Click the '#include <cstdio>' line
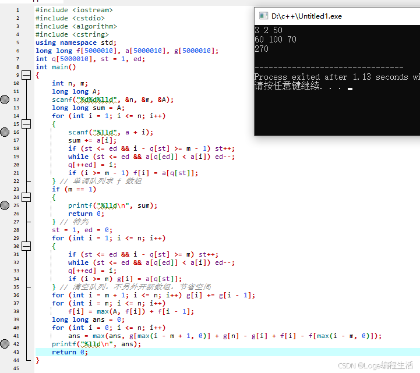Image resolution: width=420 pixels, height=373 pixels. [70, 18]
